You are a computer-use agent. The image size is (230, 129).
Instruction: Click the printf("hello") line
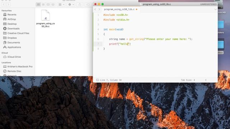[120, 44]
